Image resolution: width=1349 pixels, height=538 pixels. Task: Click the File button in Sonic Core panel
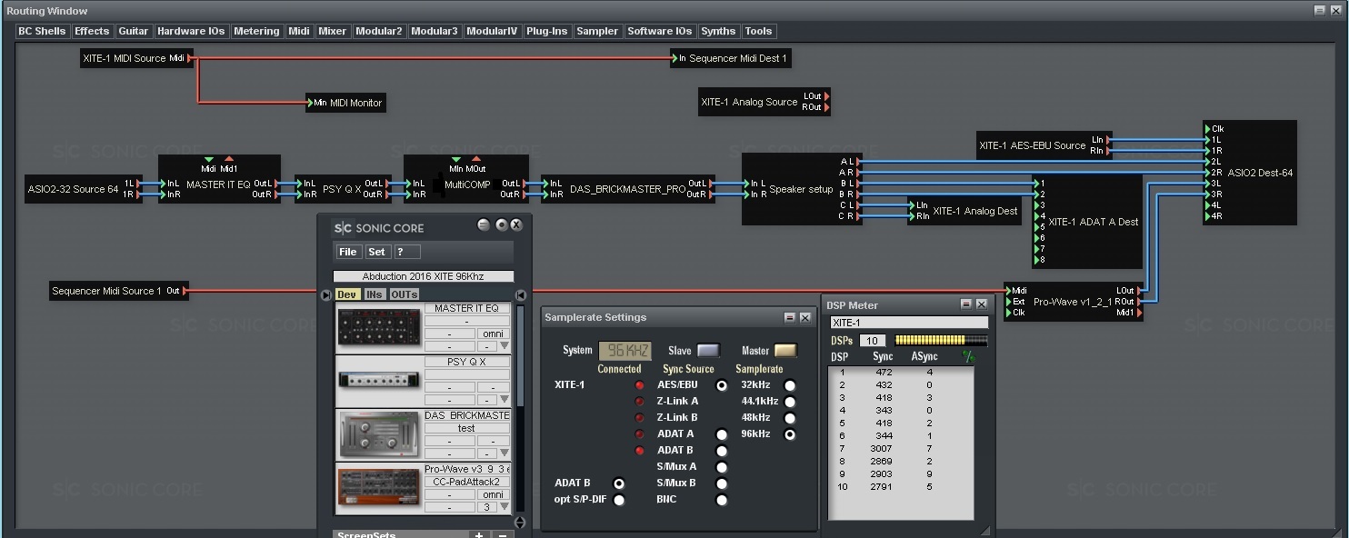point(348,252)
